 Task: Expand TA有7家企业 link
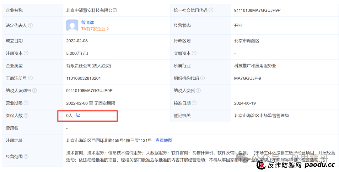point(95,29)
